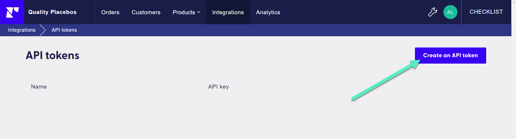Go to the Customers section
Image resolution: width=516 pixels, height=139 pixels.
pyautogui.click(x=146, y=12)
